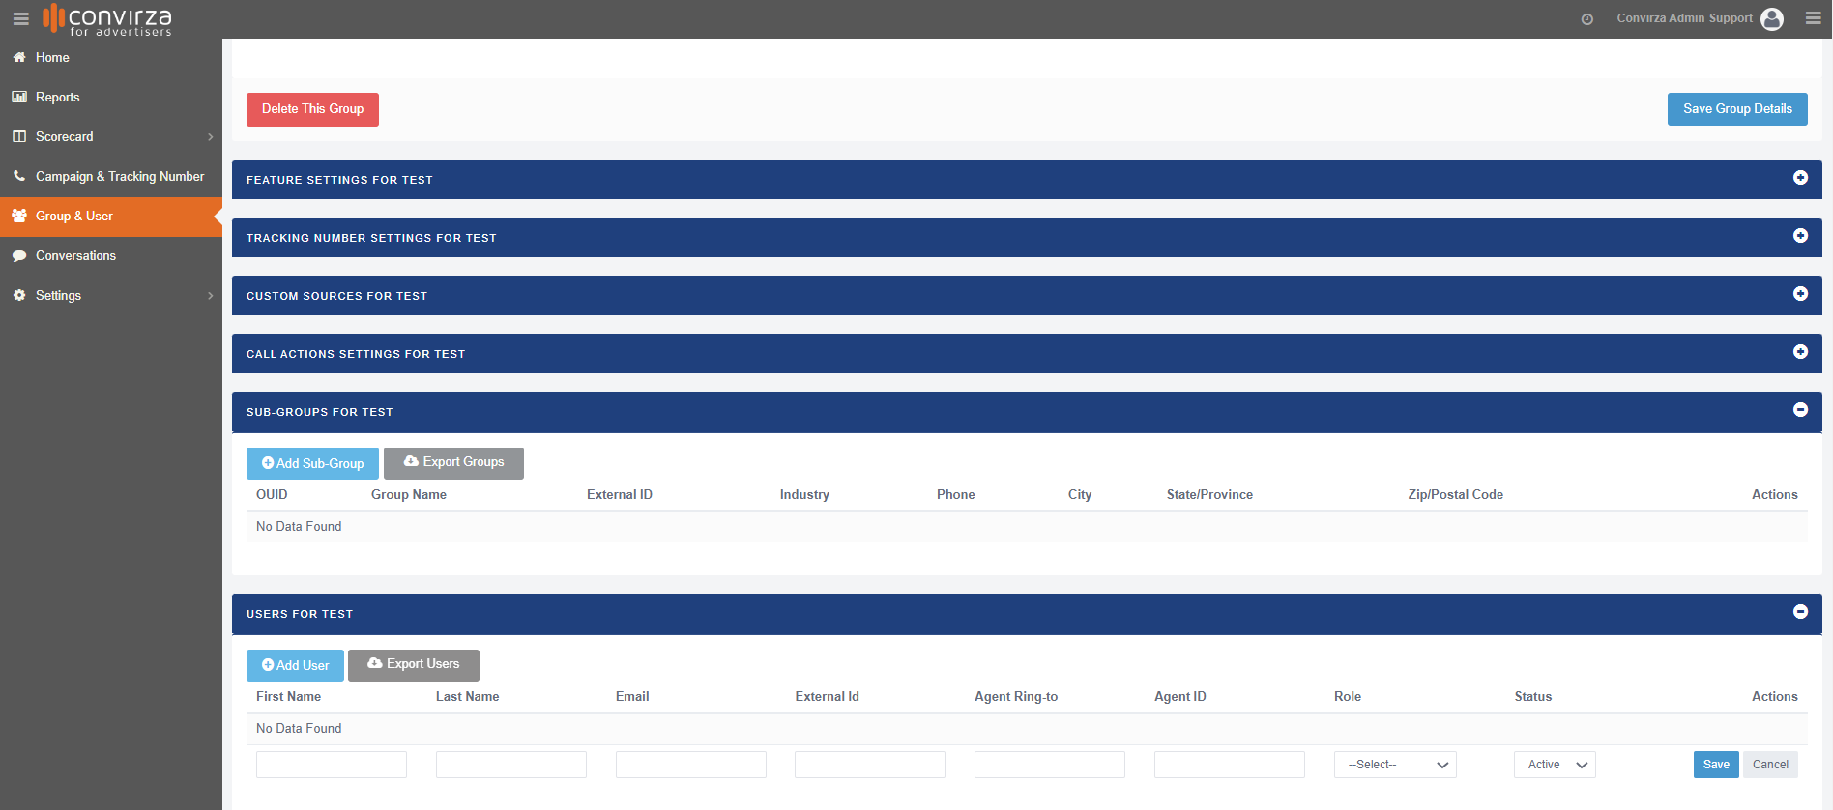Screen dimensions: 1833x810
Task: Expand Call Actions Settings section
Action: coord(1800,352)
